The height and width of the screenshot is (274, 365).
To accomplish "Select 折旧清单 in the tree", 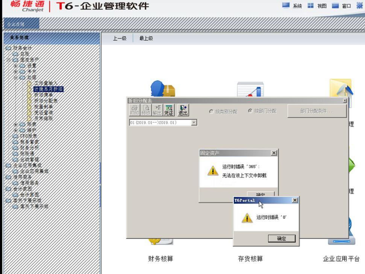I will pyautogui.click(x=43, y=95).
